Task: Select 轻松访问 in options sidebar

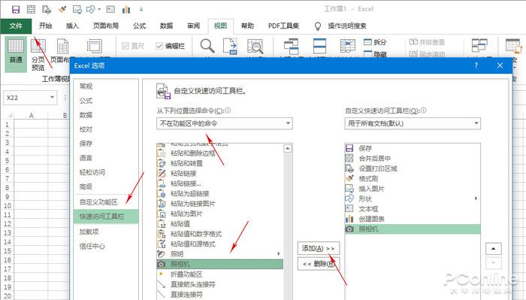Action: point(106,172)
